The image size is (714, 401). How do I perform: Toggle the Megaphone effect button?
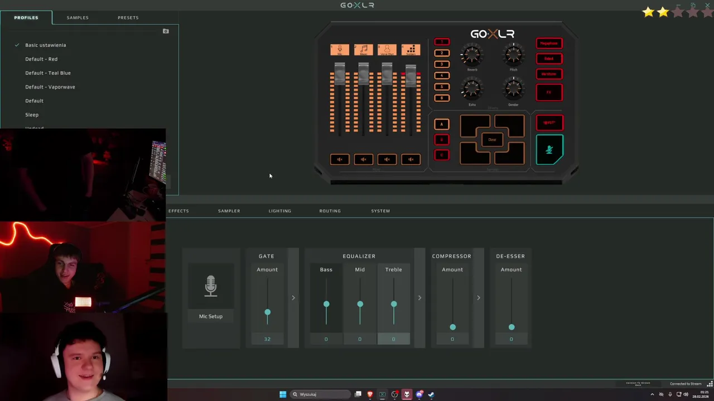(549, 43)
